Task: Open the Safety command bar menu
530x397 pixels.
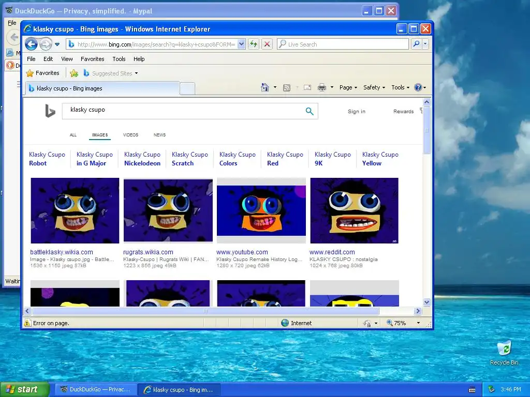Action: (374, 87)
